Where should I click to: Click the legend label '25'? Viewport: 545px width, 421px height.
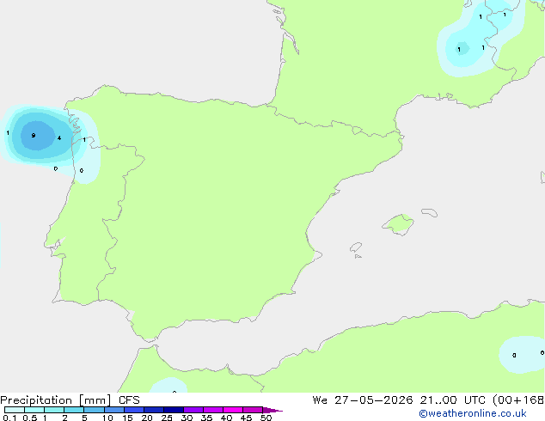click(x=167, y=418)
